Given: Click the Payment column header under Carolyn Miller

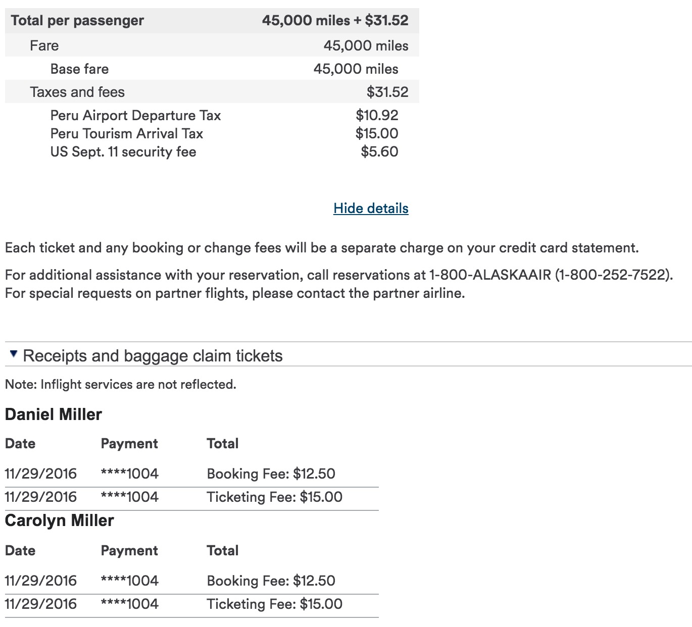Looking at the screenshot, I should tap(129, 551).
